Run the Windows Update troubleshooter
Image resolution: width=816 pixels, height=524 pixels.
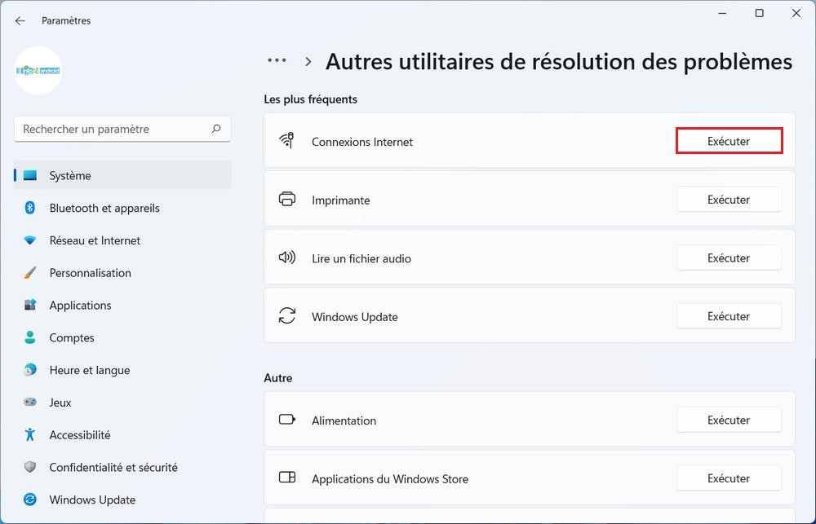click(729, 315)
